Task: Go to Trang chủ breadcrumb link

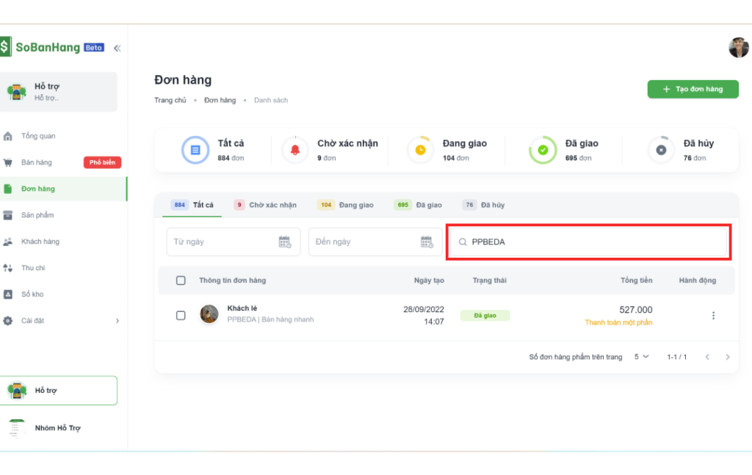Action: 170,100
